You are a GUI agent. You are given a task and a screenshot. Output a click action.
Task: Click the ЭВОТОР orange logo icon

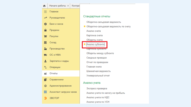coord(45,98)
